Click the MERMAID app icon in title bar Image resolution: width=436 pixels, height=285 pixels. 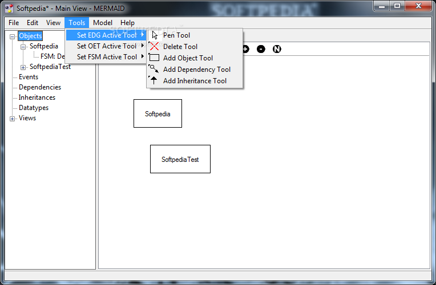point(9,9)
